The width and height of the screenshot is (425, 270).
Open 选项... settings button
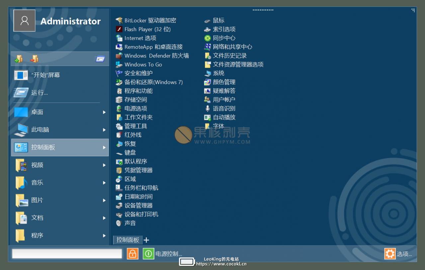click(398, 254)
